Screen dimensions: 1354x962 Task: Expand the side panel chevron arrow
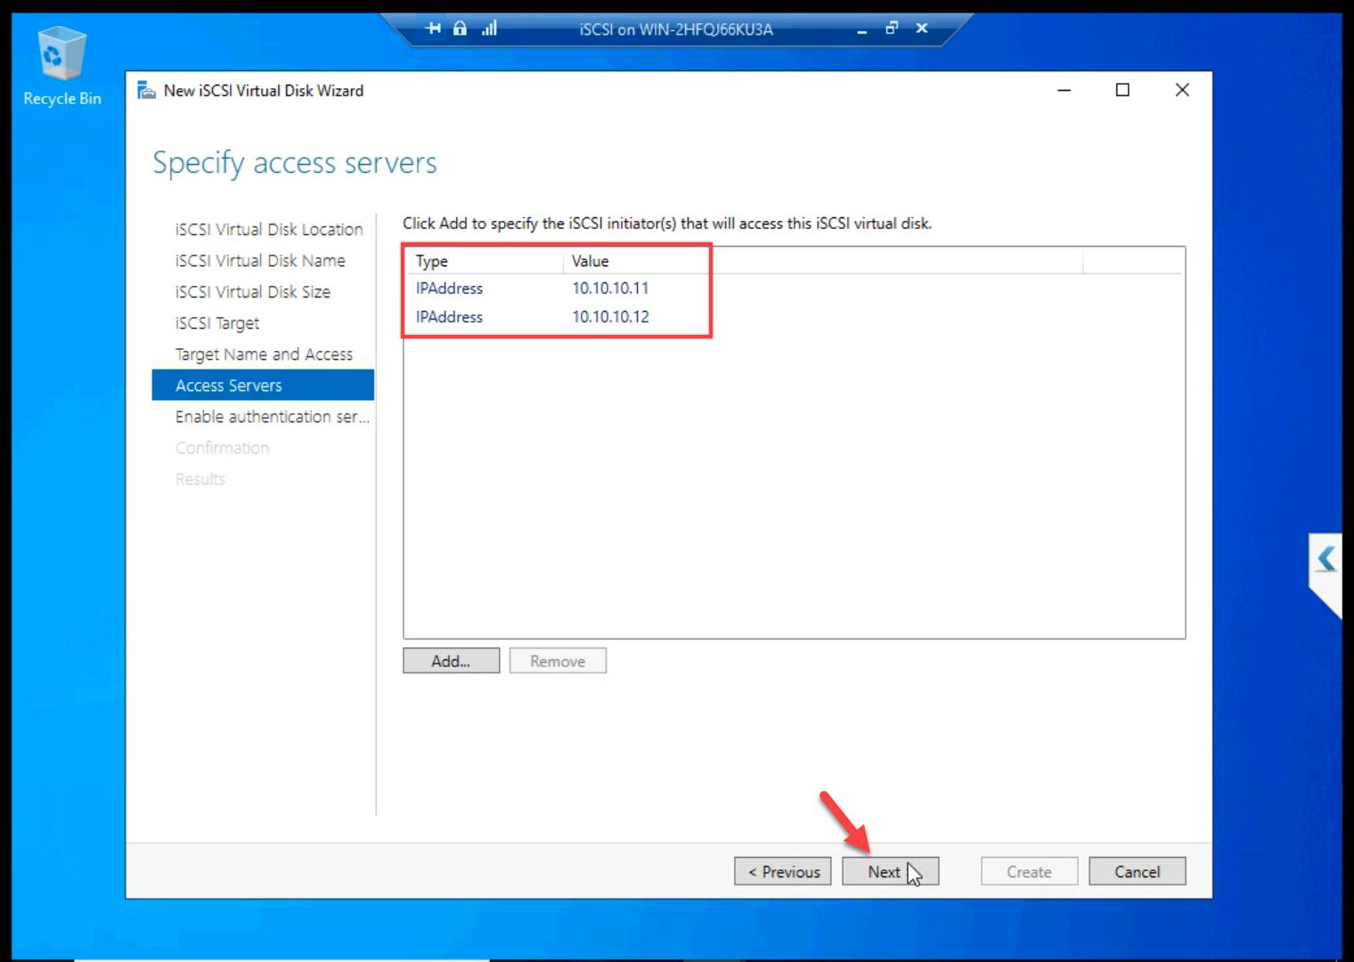click(x=1326, y=559)
